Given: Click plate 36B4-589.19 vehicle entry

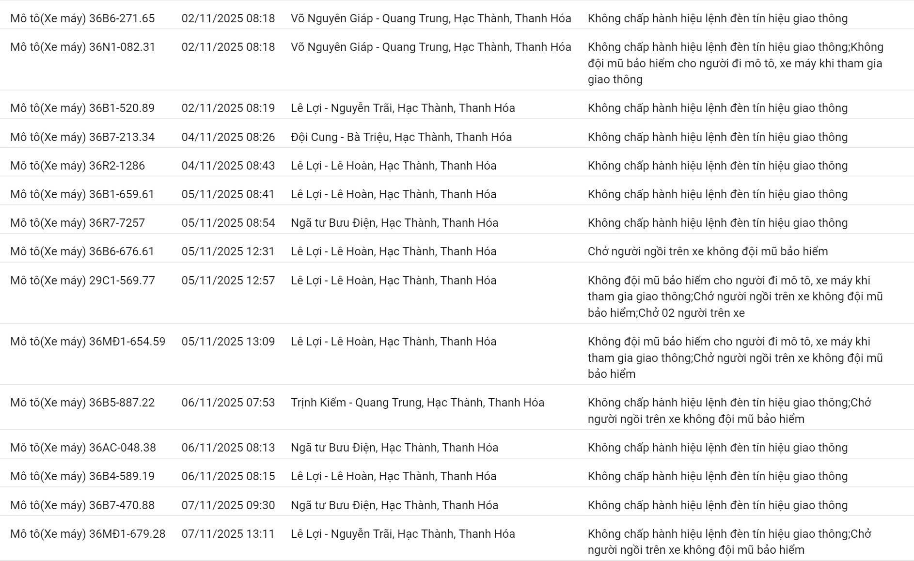Looking at the screenshot, I should pos(82,476).
